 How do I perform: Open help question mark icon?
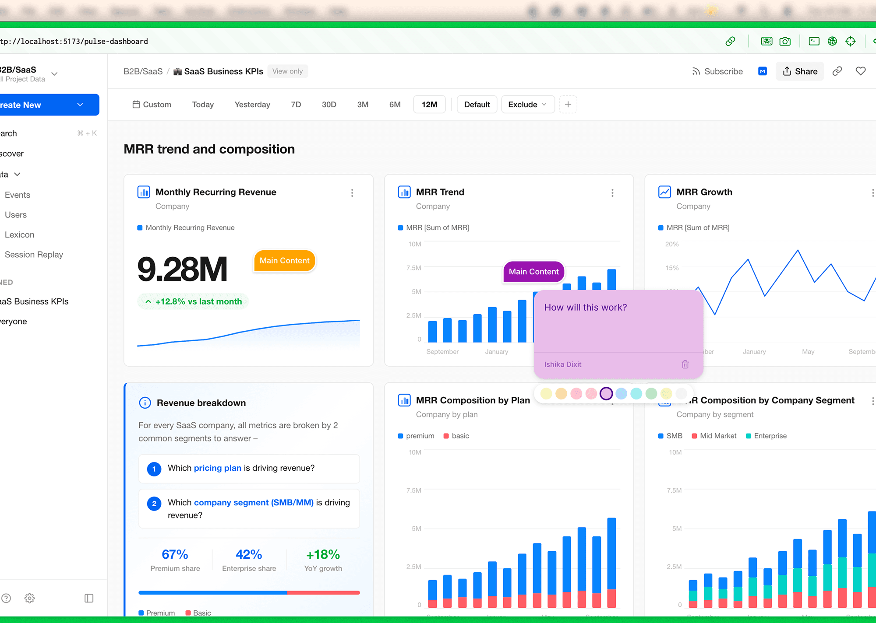coord(6,598)
